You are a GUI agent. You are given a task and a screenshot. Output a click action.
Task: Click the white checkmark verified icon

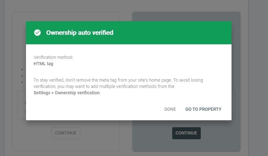click(x=37, y=33)
